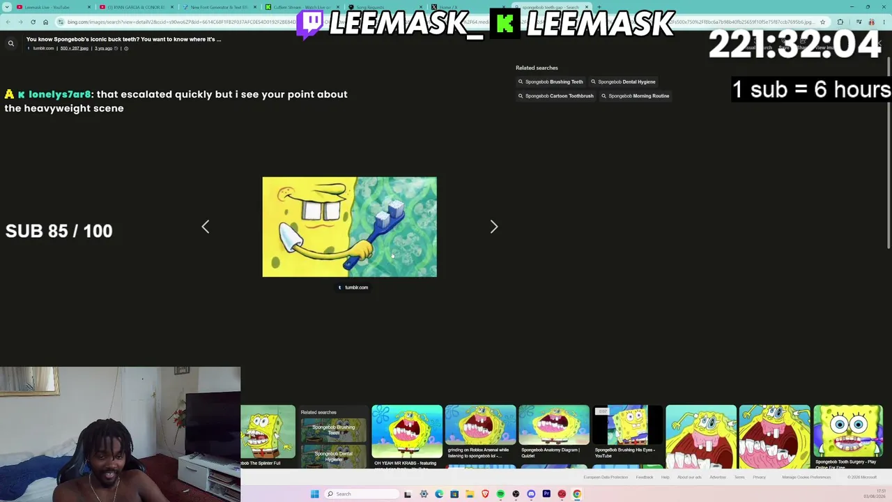Click the main Spongebob toothbrush image

pos(349,227)
